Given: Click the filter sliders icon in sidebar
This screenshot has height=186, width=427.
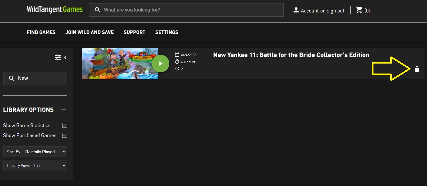Looking at the screenshot, I should (x=58, y=57).
